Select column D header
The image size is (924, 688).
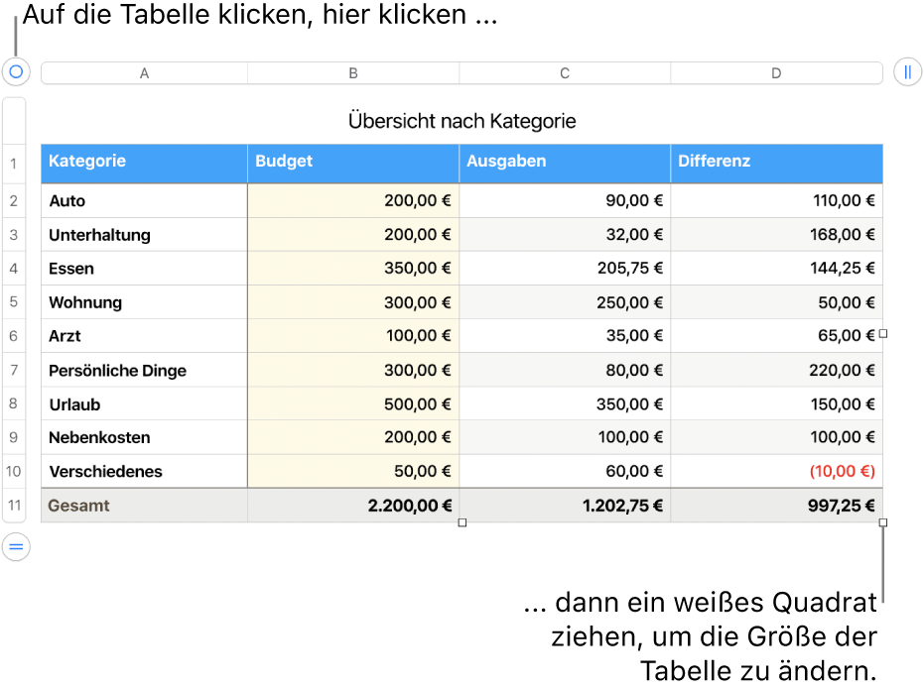pos(777,73)
